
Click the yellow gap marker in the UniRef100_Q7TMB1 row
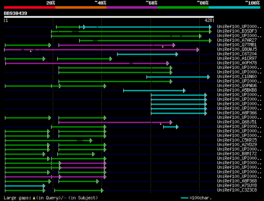click(x=163, y=47)
